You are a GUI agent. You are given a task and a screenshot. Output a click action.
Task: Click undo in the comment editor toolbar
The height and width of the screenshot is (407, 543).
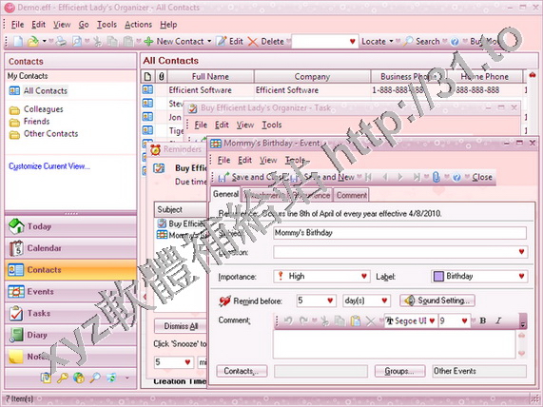pyautogui.click(x=288, y=321)
